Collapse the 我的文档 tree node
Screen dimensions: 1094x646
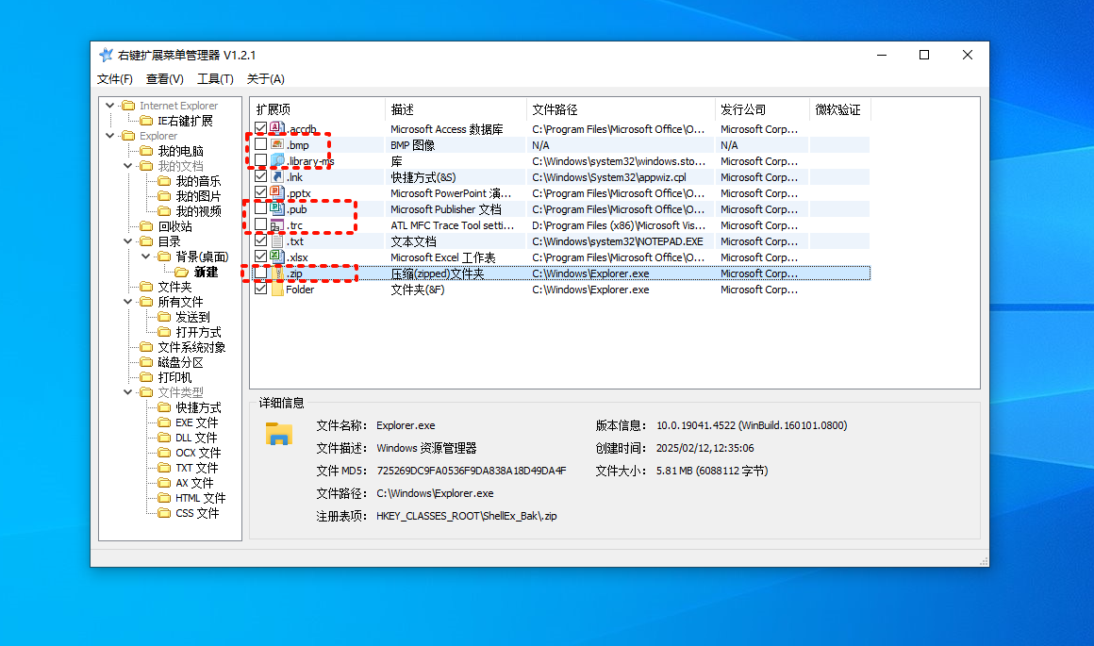pyautogui.click(x=128, y=166)
